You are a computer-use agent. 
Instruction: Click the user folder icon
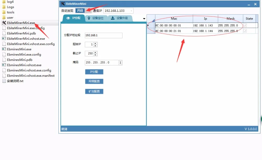pos(4,17)
